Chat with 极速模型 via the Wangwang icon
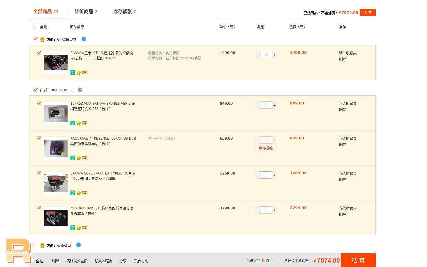Viewport: 427px width, 267px height. click(79, 245)
